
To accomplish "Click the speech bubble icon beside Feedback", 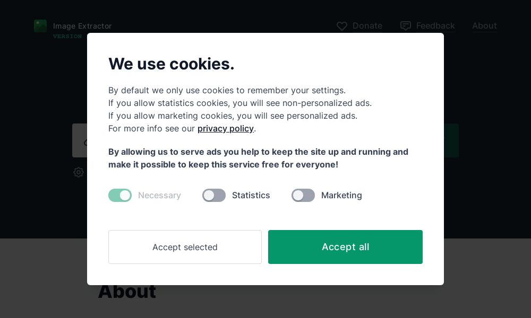I will (406, 25).
